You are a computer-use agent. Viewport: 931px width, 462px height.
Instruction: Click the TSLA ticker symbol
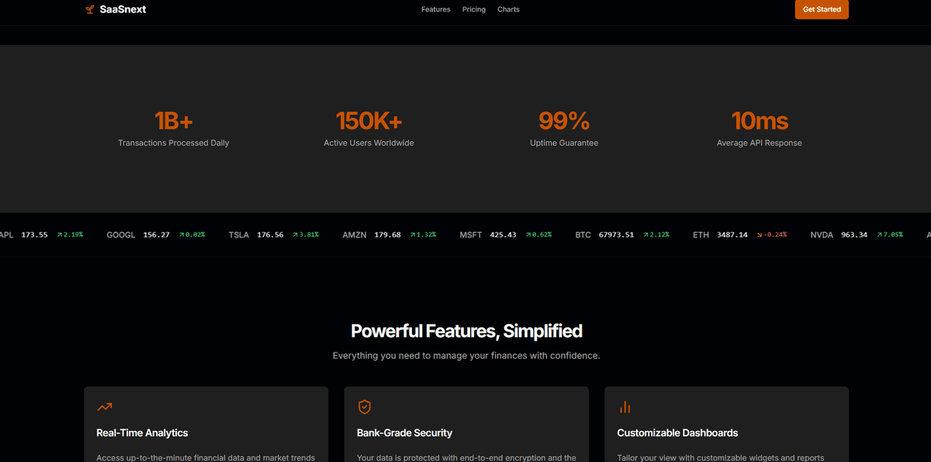239,235
